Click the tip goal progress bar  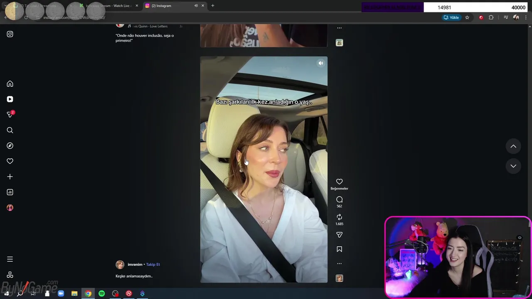click(x=445, y=7)
